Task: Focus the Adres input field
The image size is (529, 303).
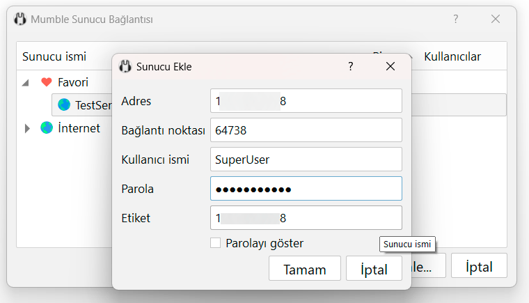Action: [x=306, y=101]
